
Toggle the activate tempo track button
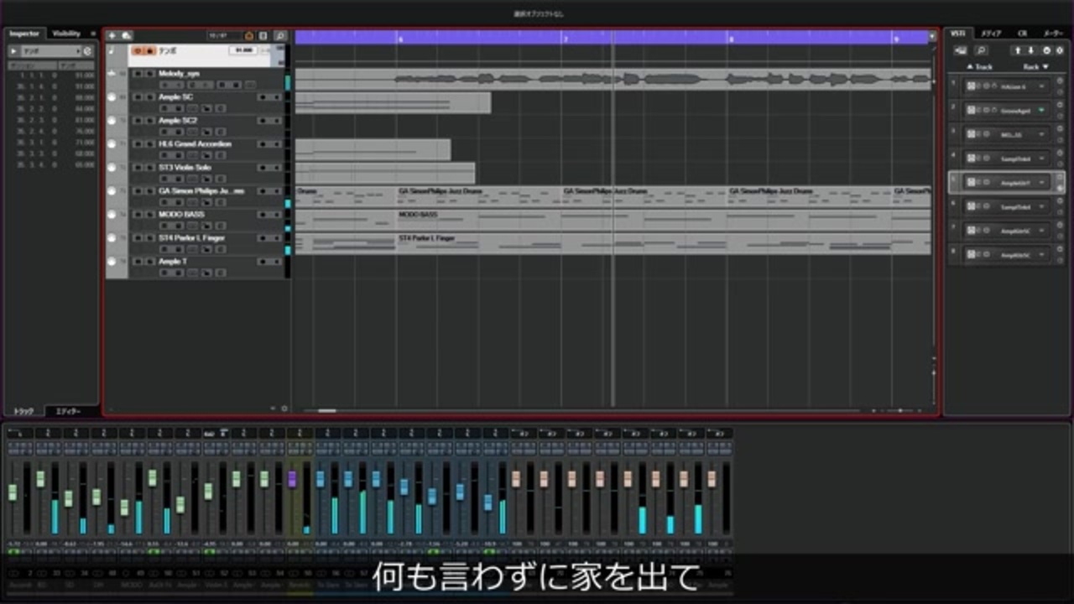tap(138, 51)
